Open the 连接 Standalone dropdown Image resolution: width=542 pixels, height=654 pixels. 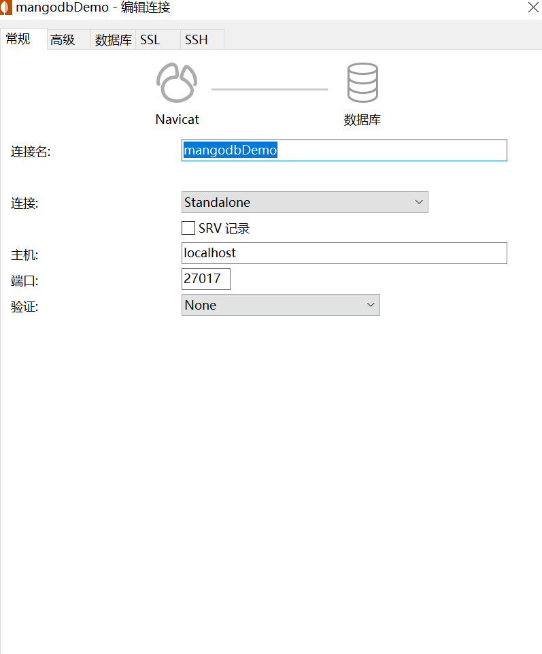(x=305, y=202)
